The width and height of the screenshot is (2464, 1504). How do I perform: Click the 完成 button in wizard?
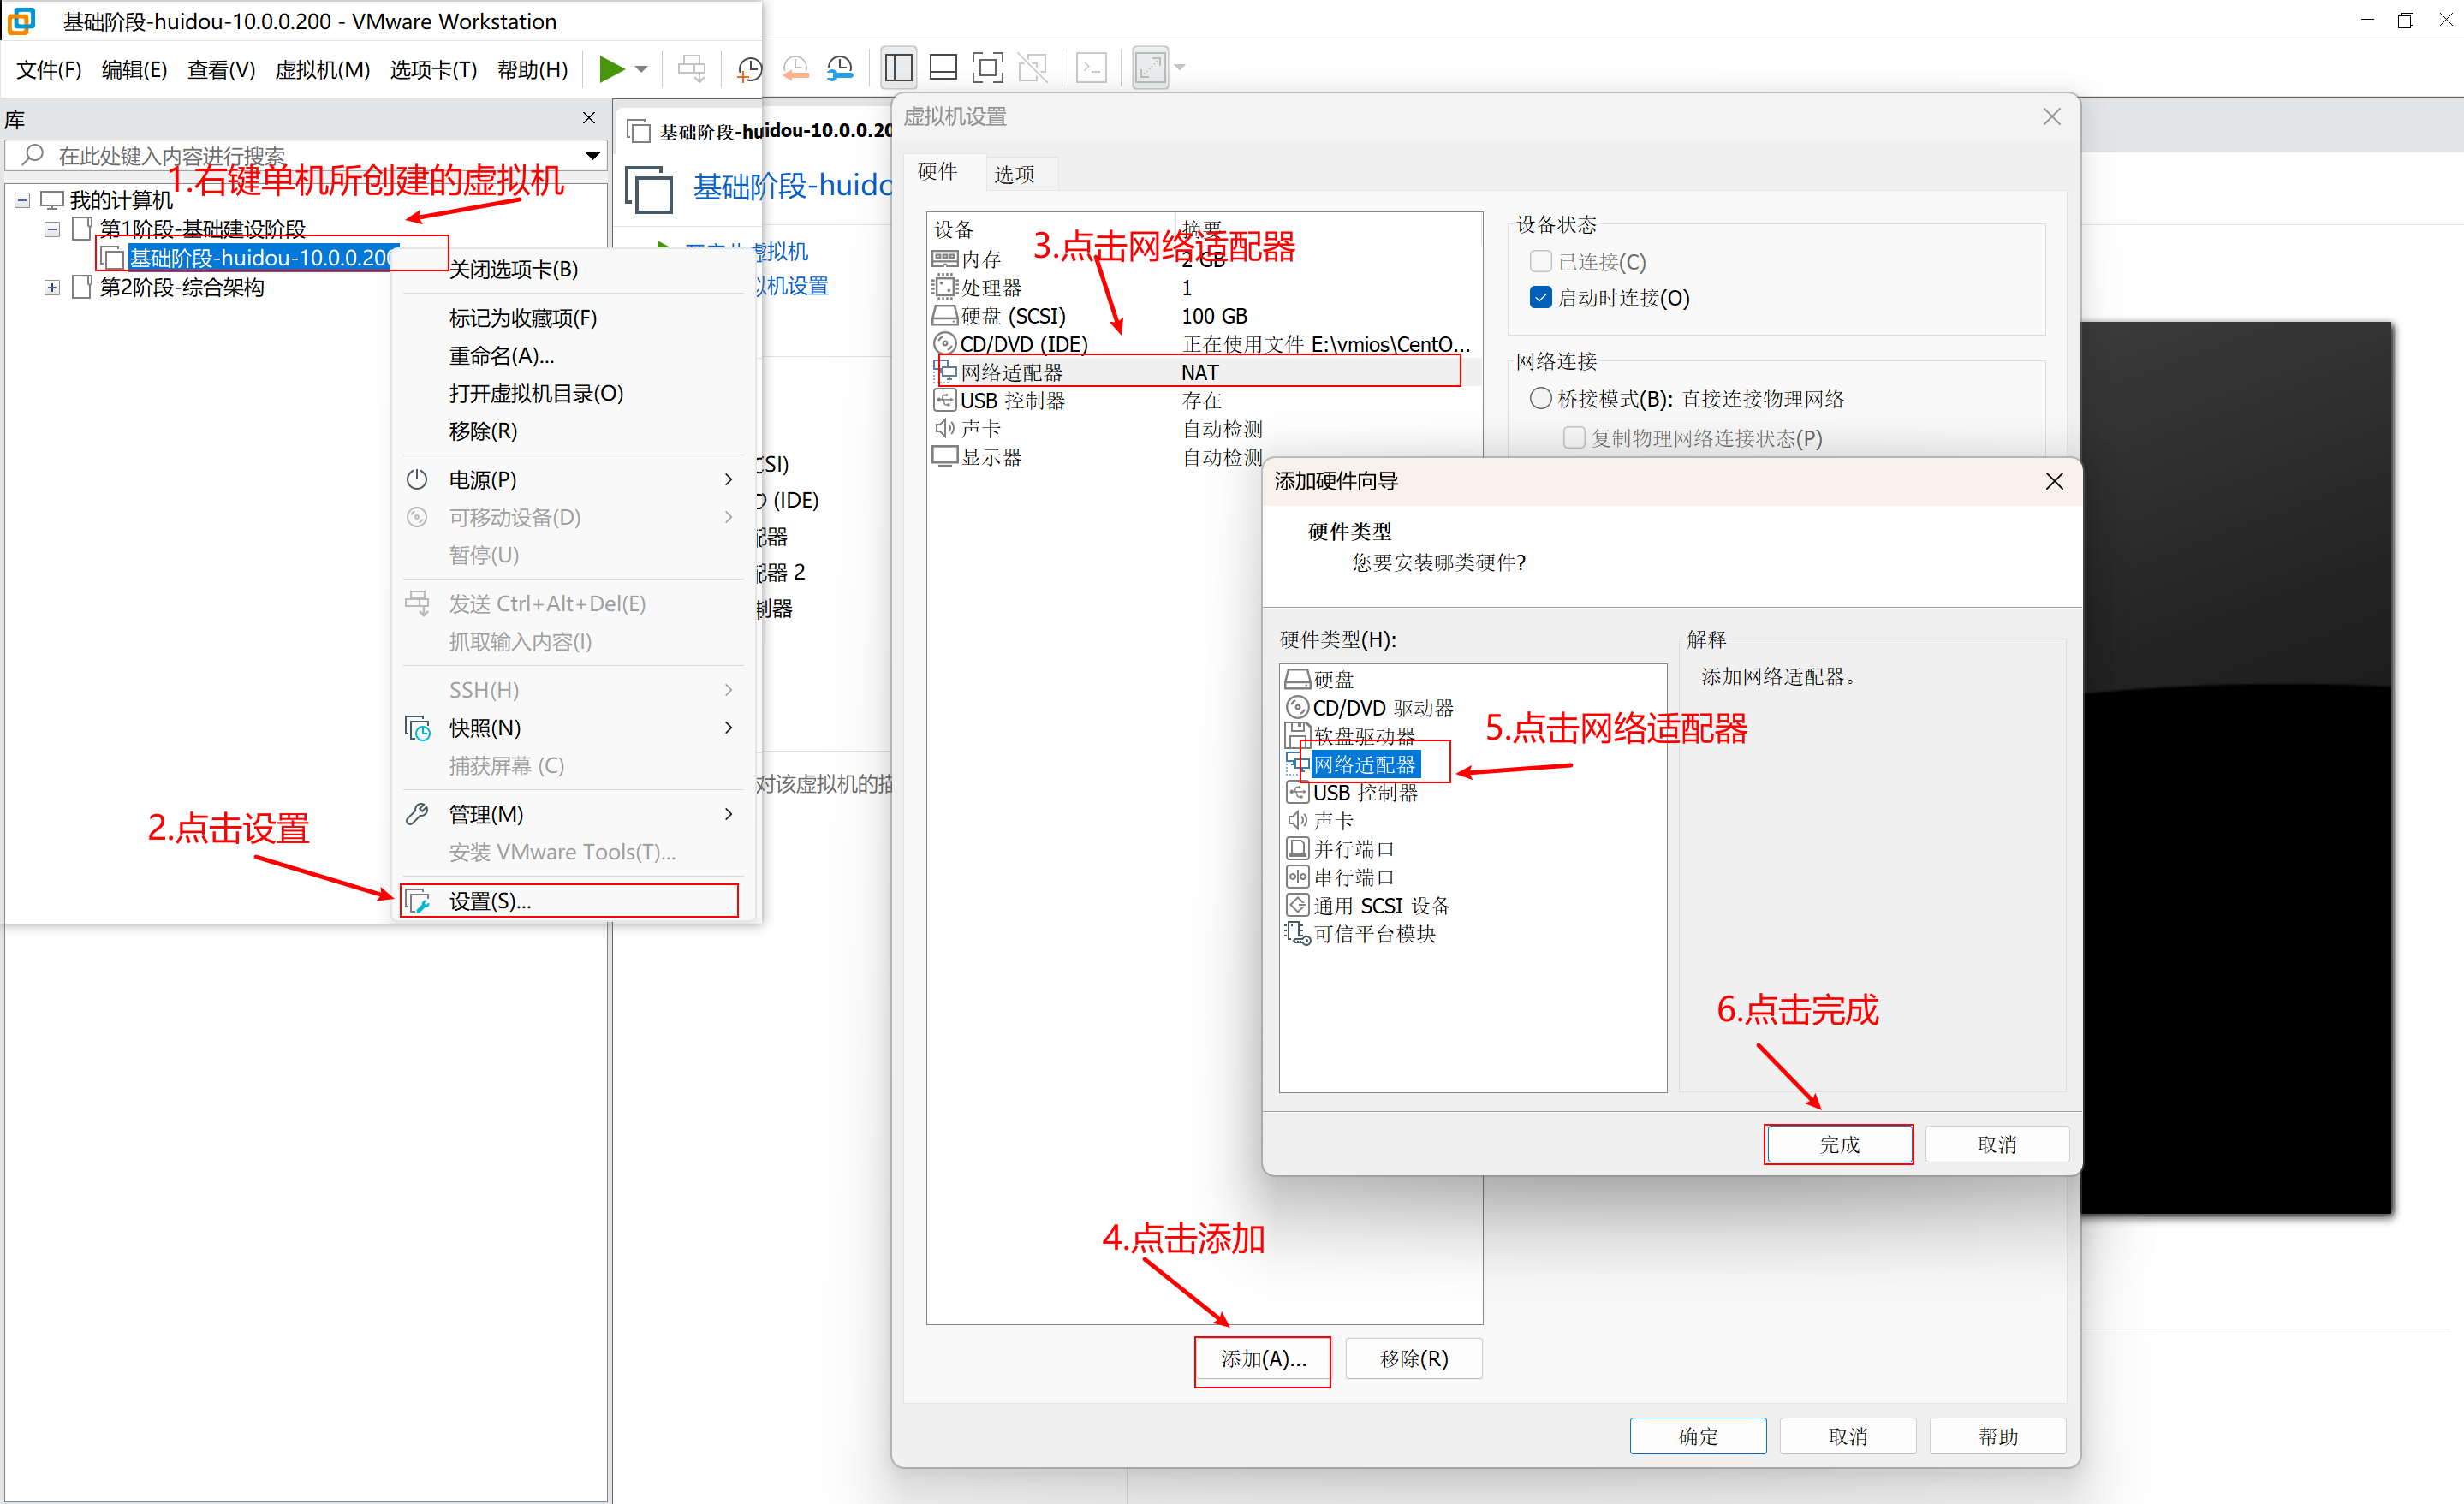[x=1838, y=1144]
